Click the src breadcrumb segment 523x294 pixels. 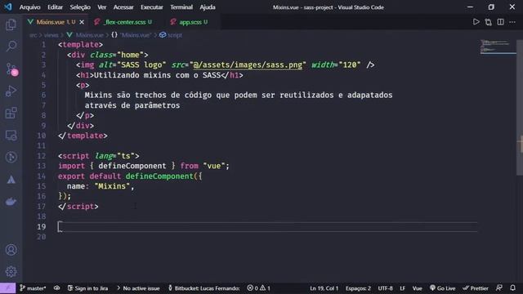tap(34, 35)
